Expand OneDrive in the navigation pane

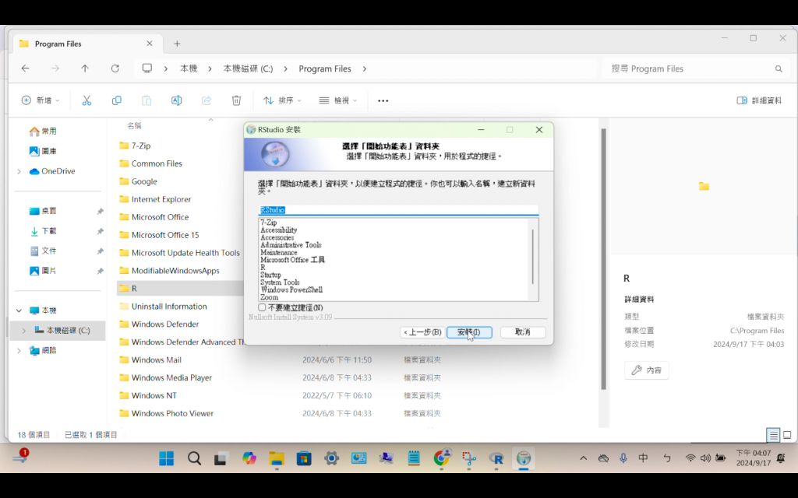[x=19, y=171]
